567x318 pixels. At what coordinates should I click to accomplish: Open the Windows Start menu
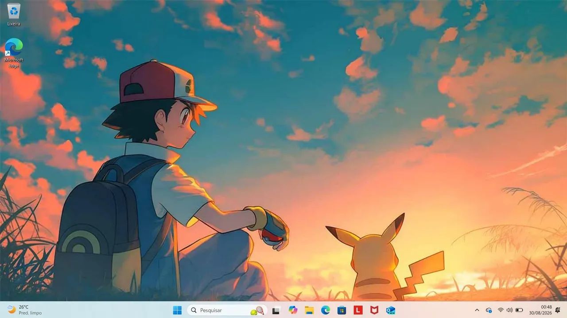(177, 310)
